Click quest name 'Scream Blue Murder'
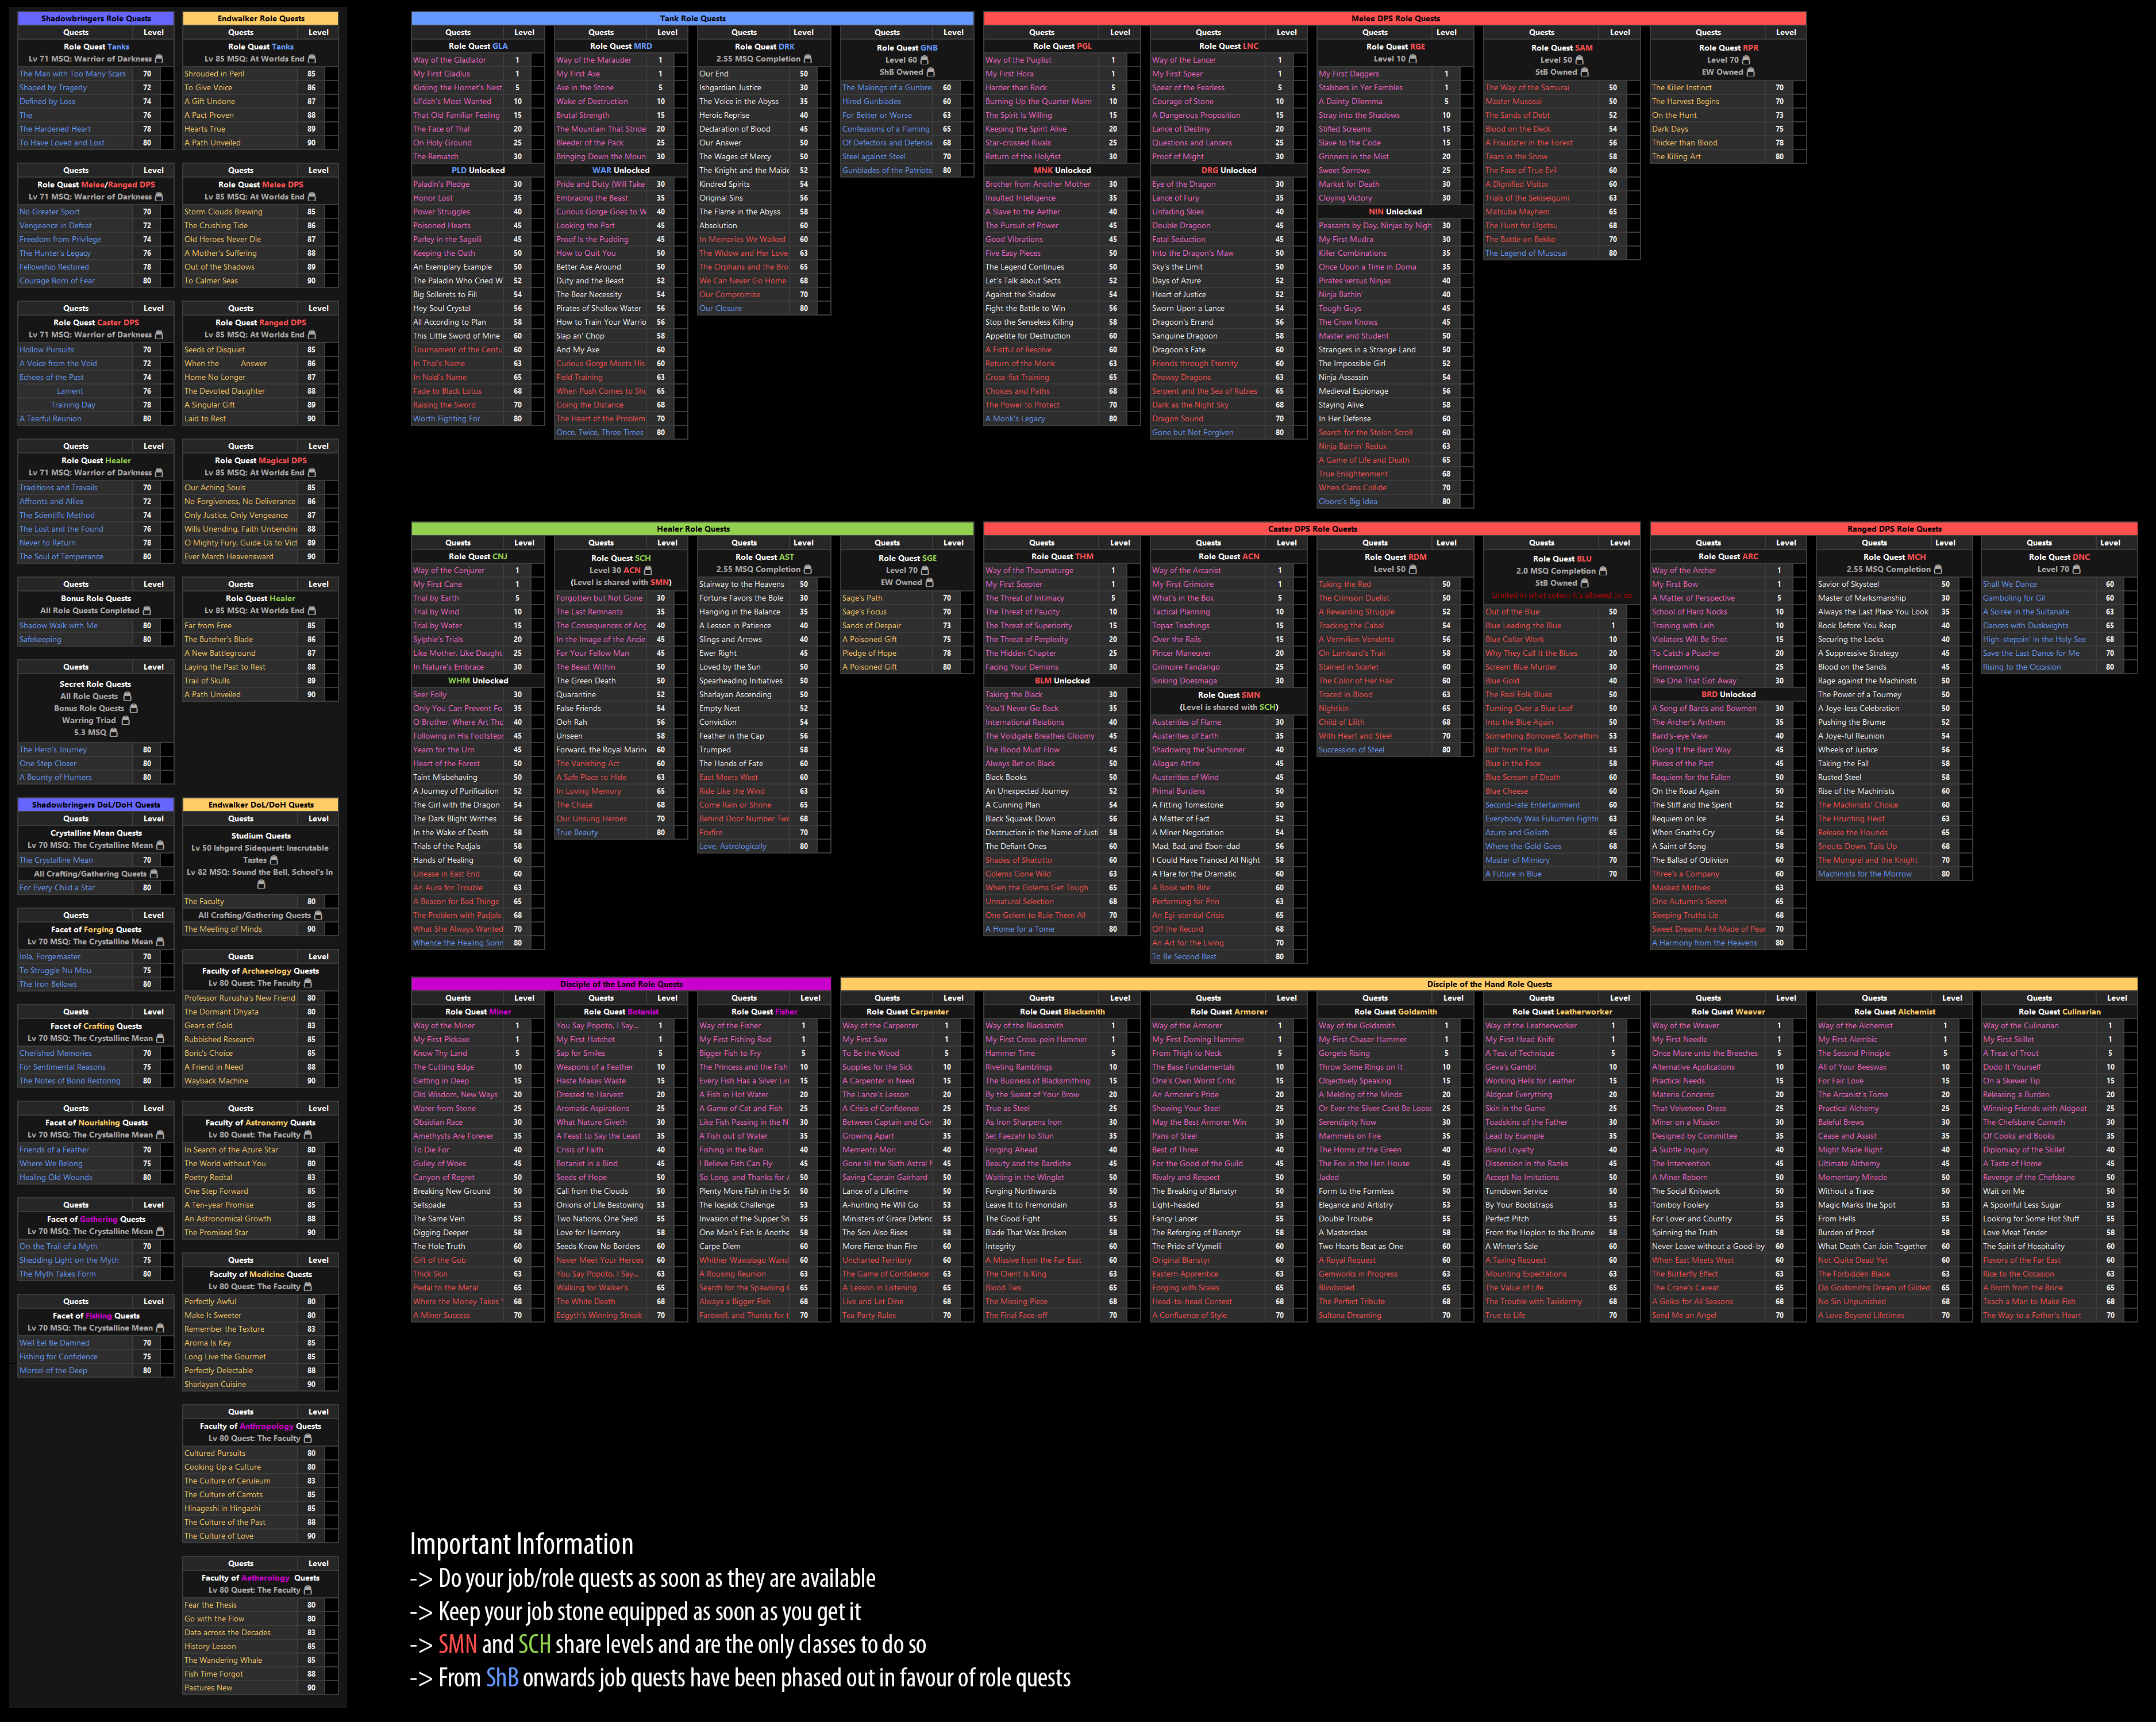The height and width of the screenshot is (1722, 2156). tap(1520, 667)
